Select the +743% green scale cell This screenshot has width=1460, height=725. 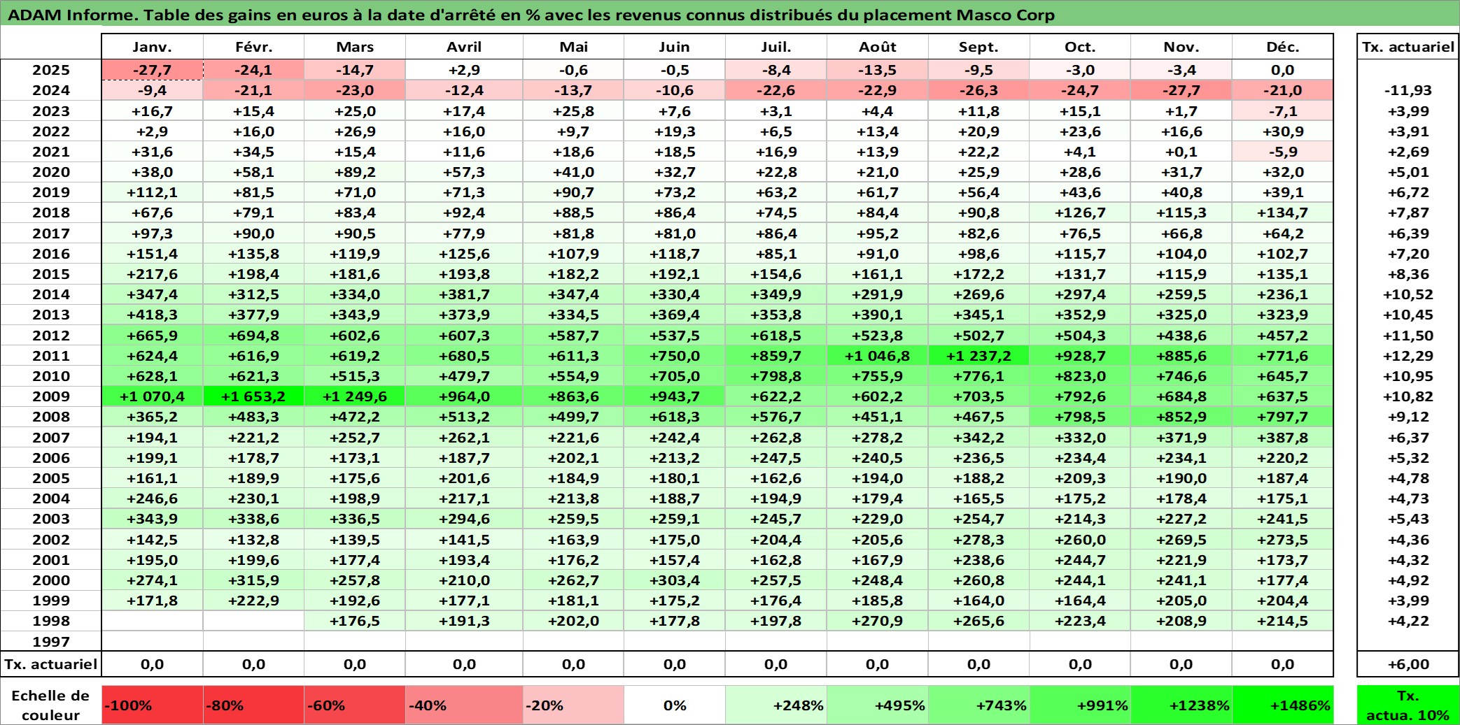tap(978, 705)
